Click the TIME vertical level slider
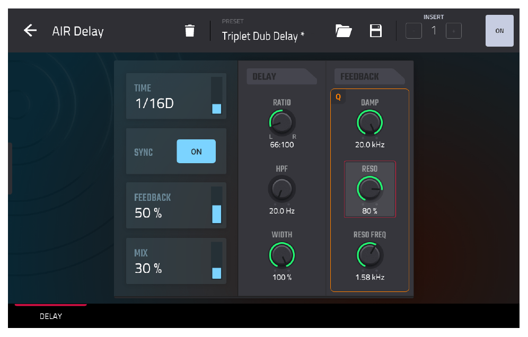The height and width of the screenshot is (337, 528). [216, 96]
